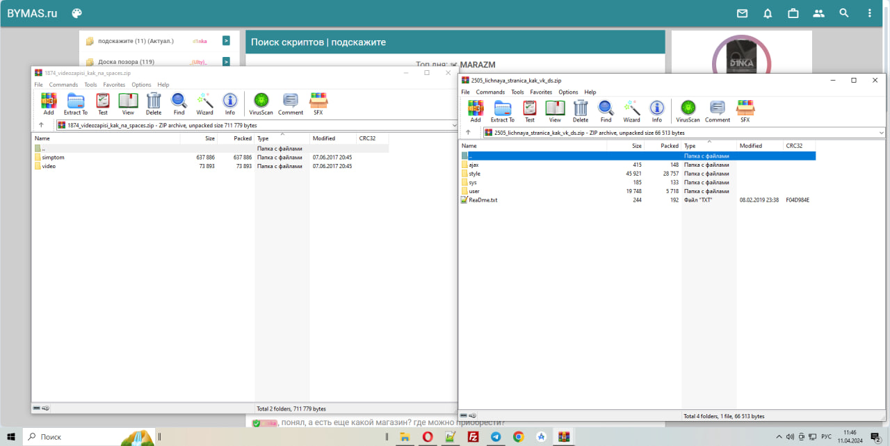This screenshot has height=446, width=890.
Task: Click the BYMAS palette theme icon
Action: click(77, 13)
